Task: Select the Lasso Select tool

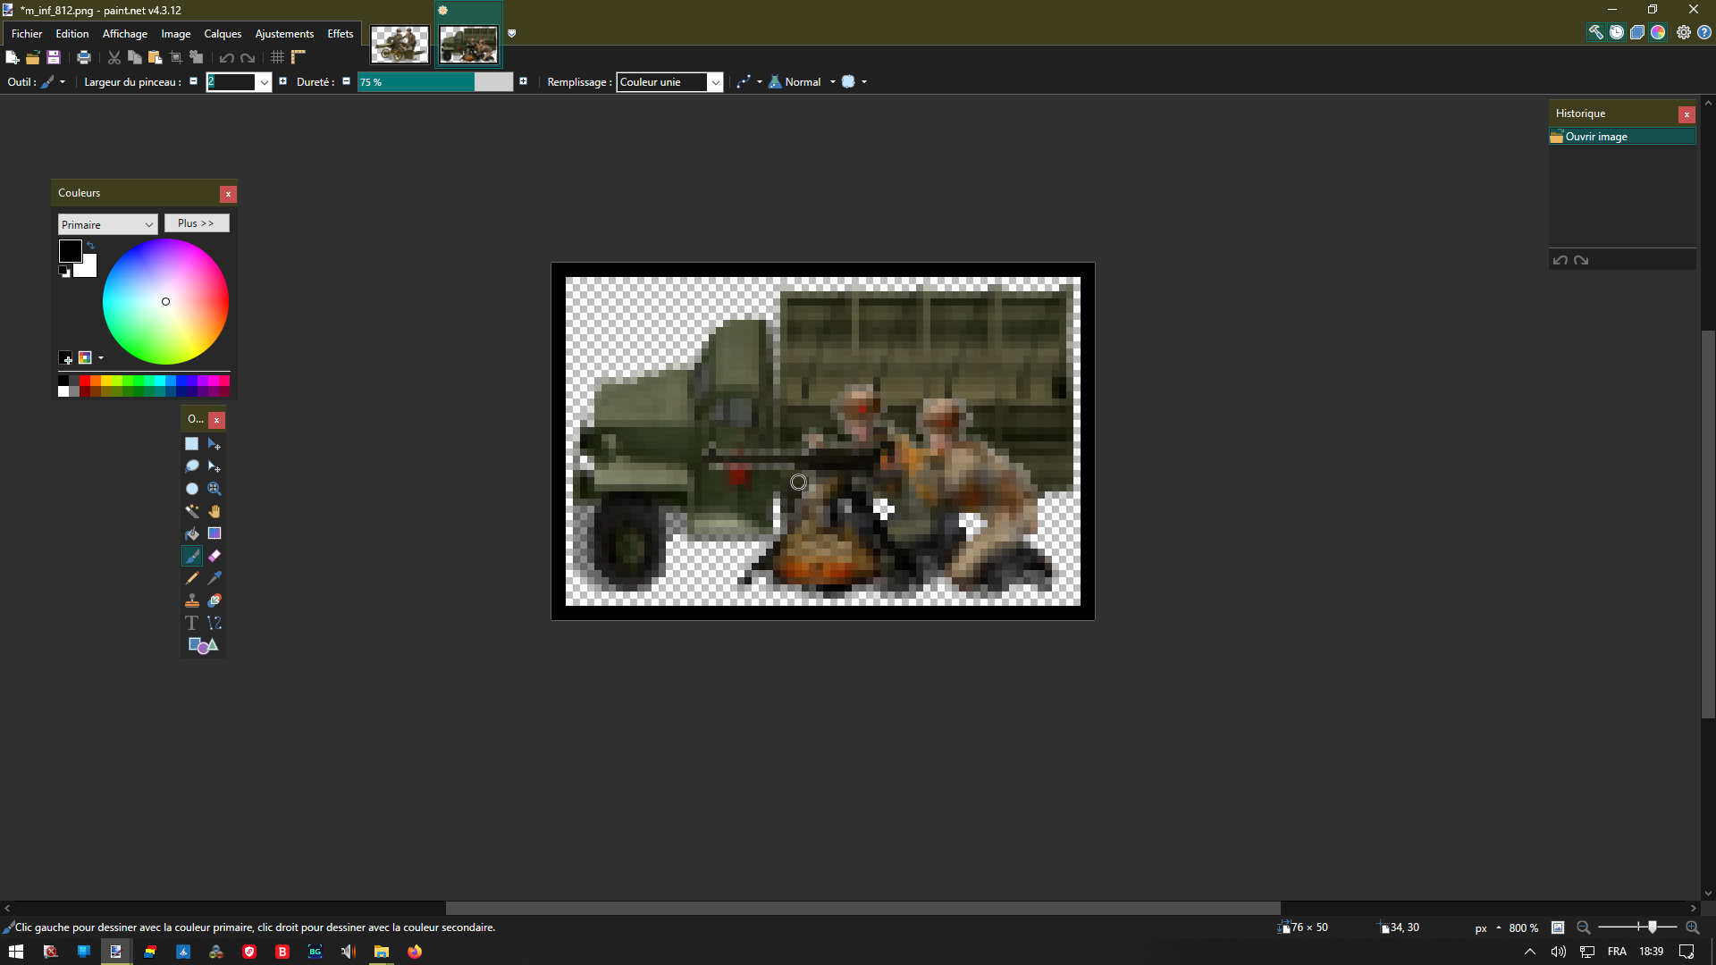Action: click(191, 466)
